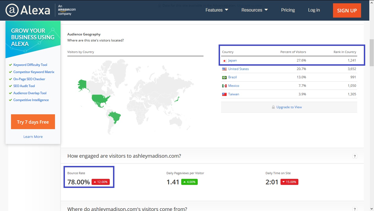Viewport: 374px width, 211px height.
Task: Click the Mexico flag icon
Action: point(224,86)
